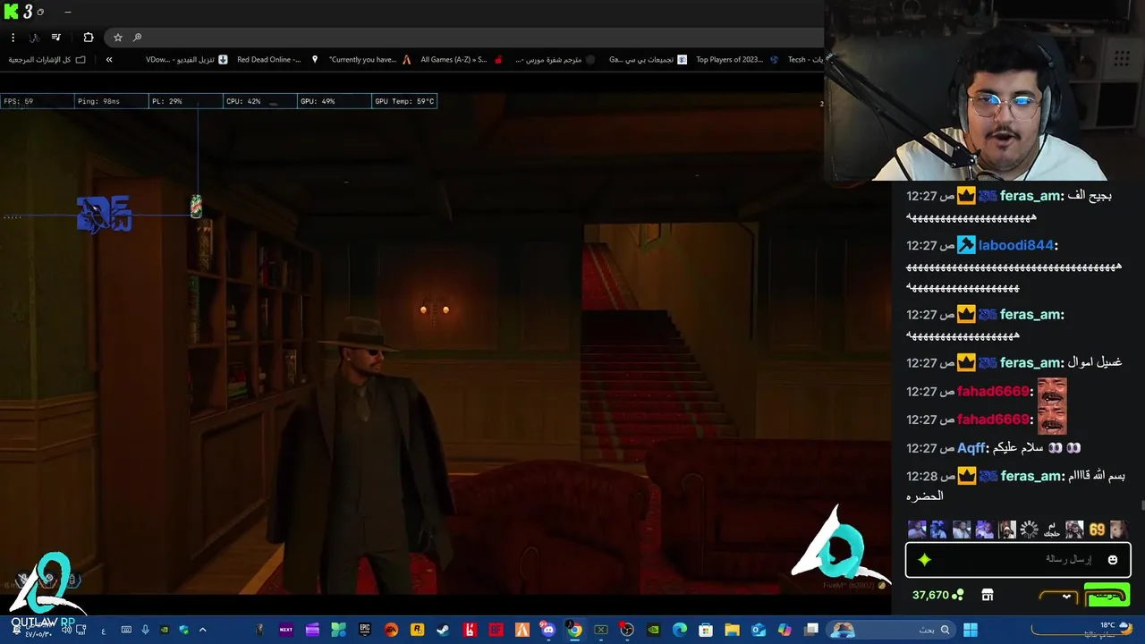Open the NEXT app on taskbar
This screenshot has height=644, width=1145.
[286, 630]
